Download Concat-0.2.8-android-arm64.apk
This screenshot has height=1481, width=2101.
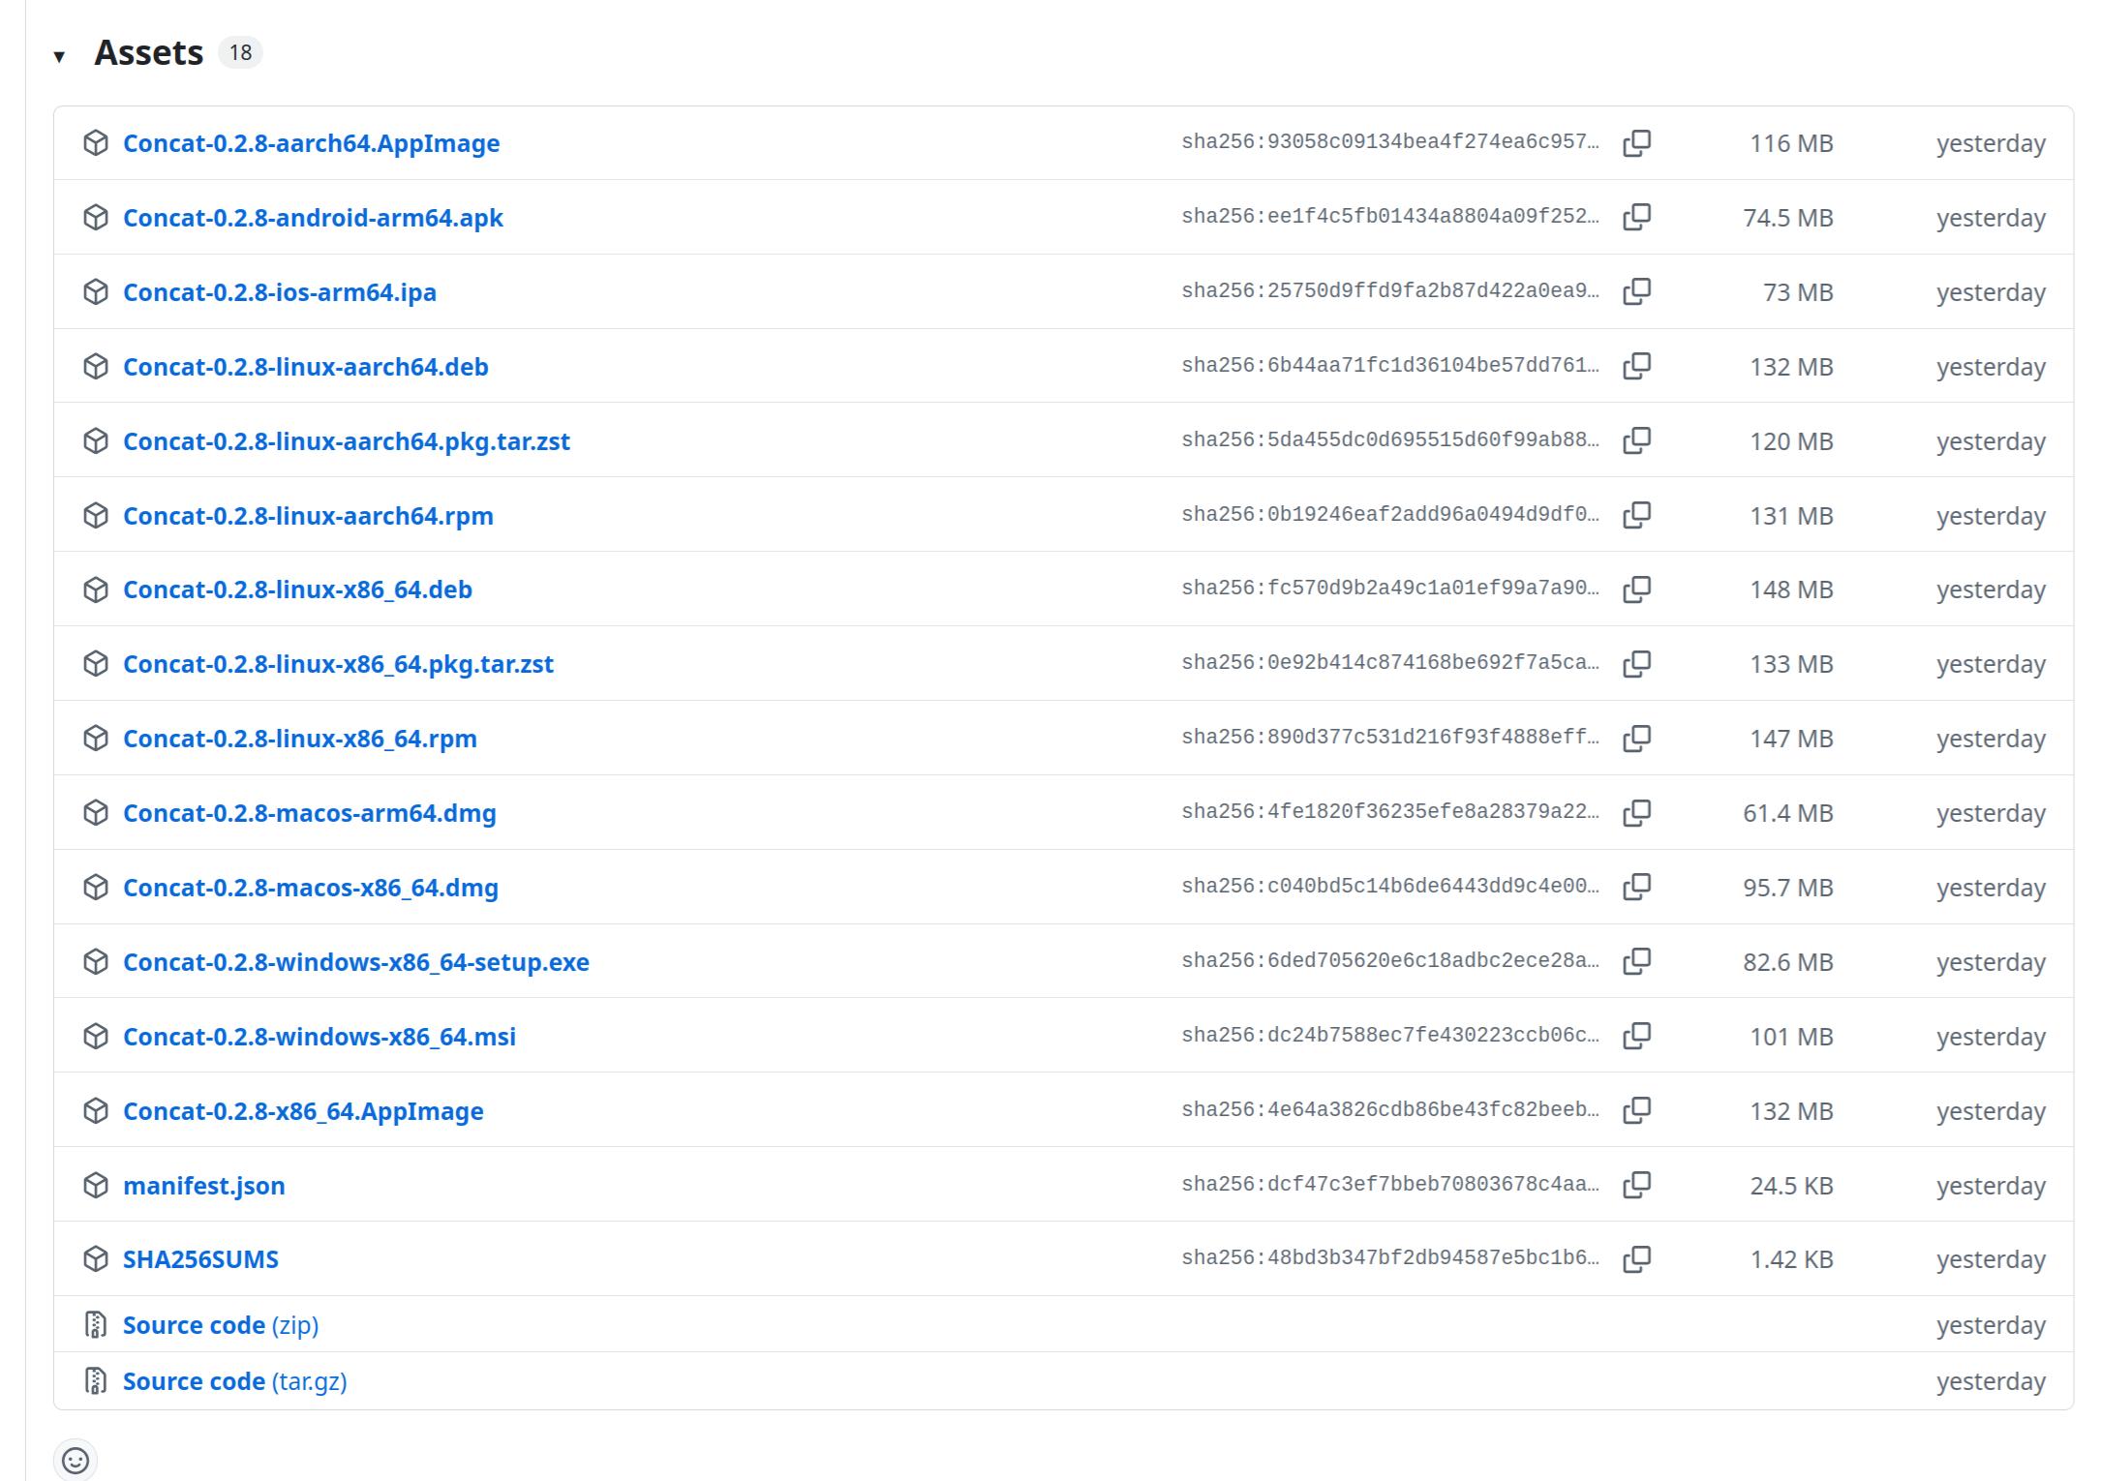pos(313,218)
